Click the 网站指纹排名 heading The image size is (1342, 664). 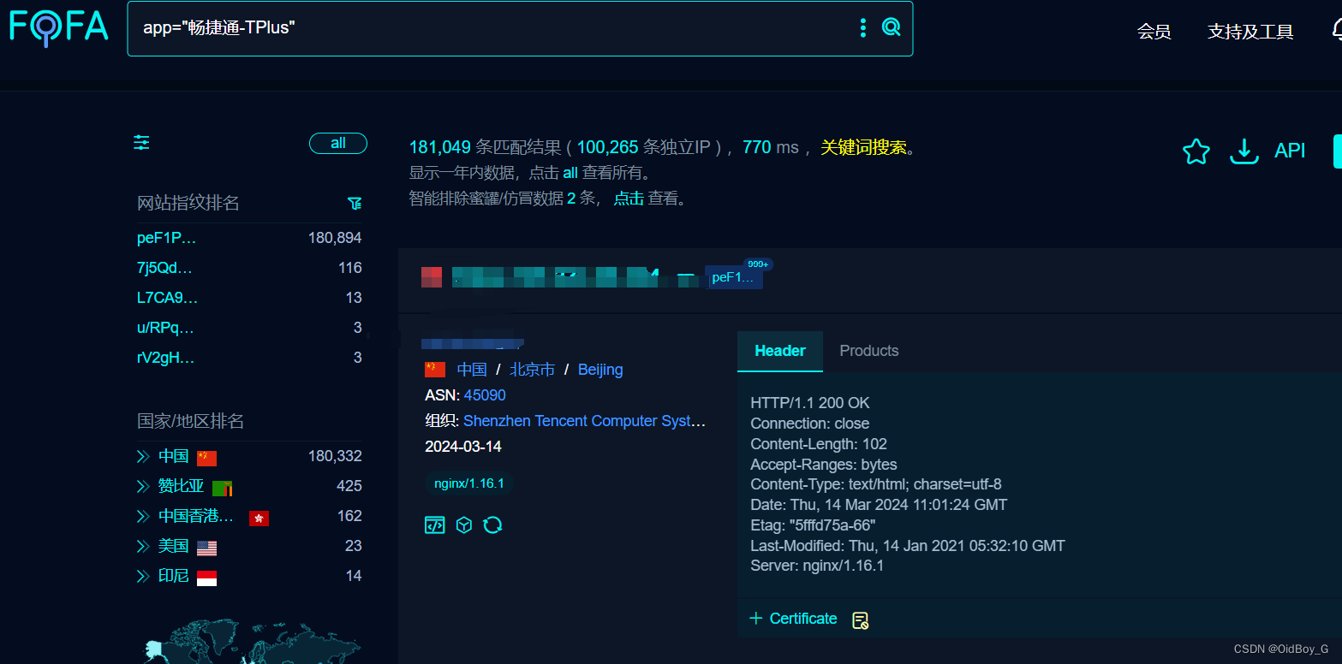(x=188, y=203)
